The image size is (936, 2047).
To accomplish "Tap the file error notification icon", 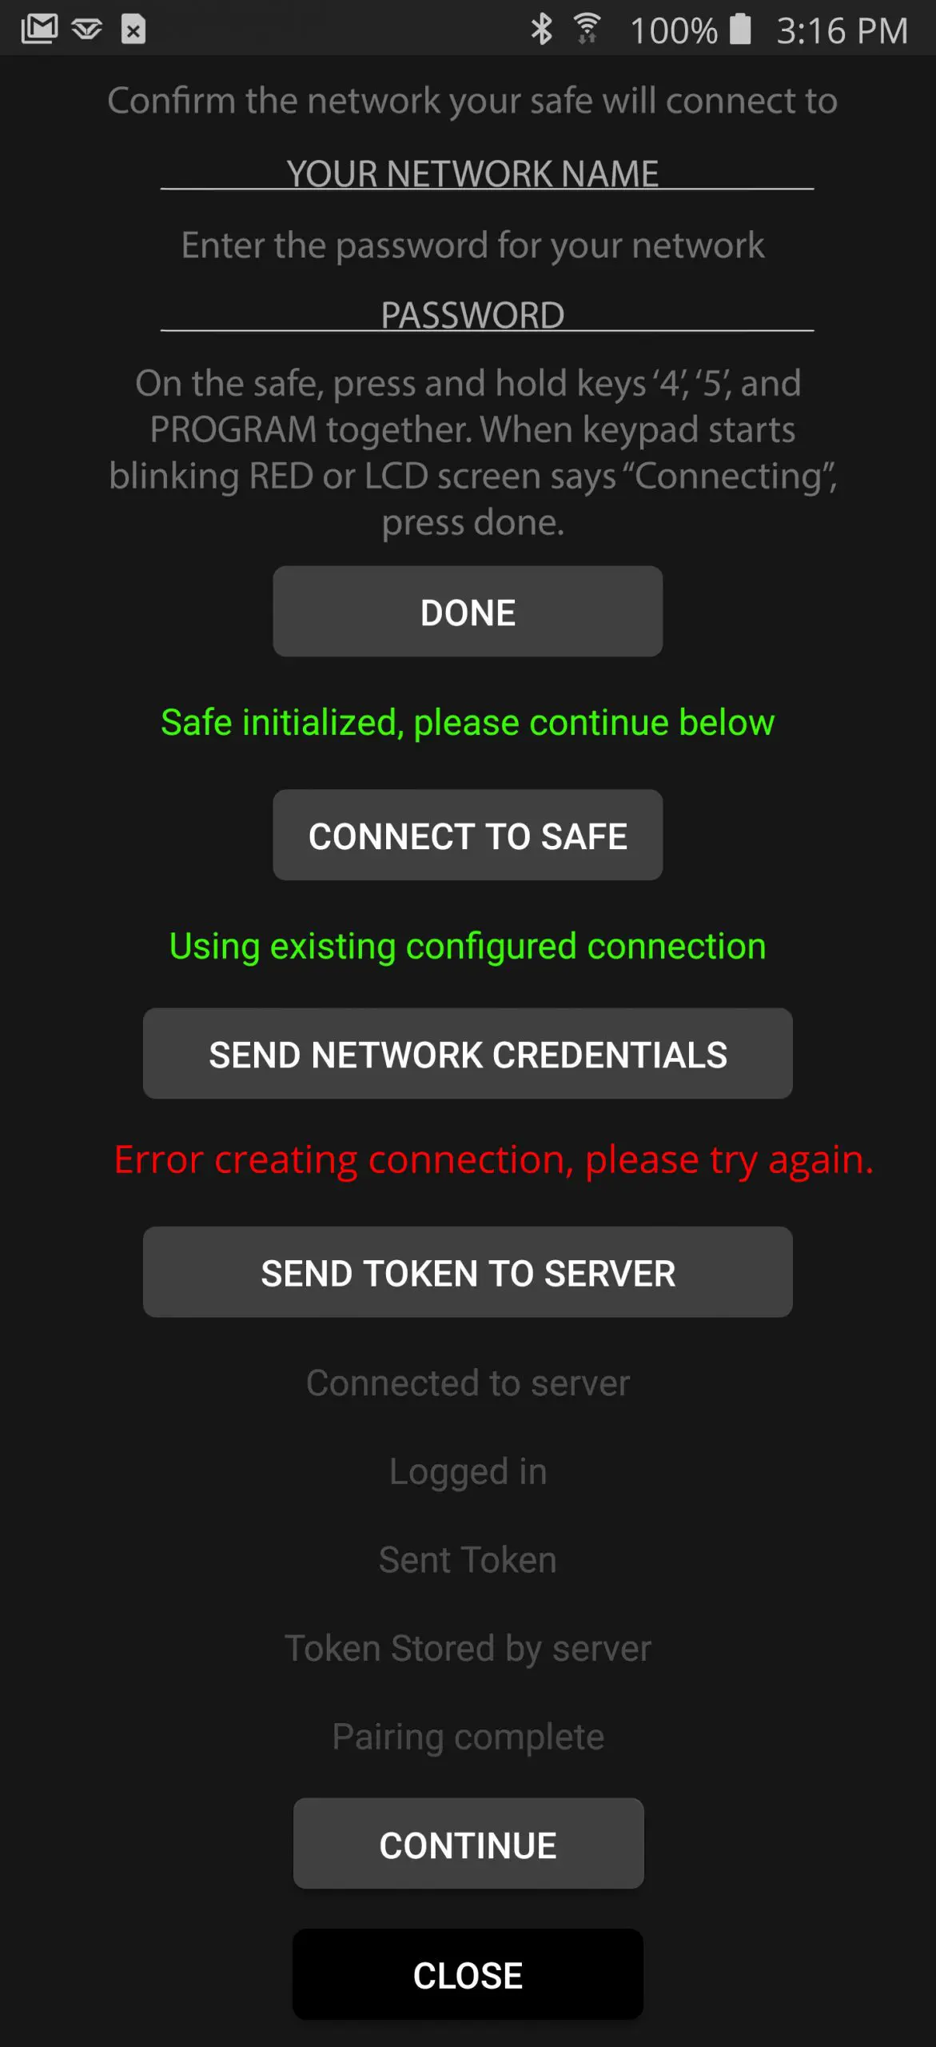I will [133, 30].
